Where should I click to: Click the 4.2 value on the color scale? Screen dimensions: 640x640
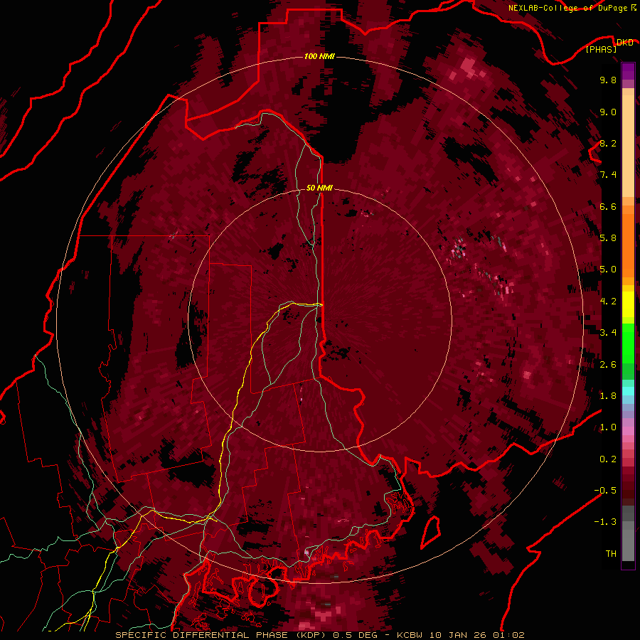point(608,302)
